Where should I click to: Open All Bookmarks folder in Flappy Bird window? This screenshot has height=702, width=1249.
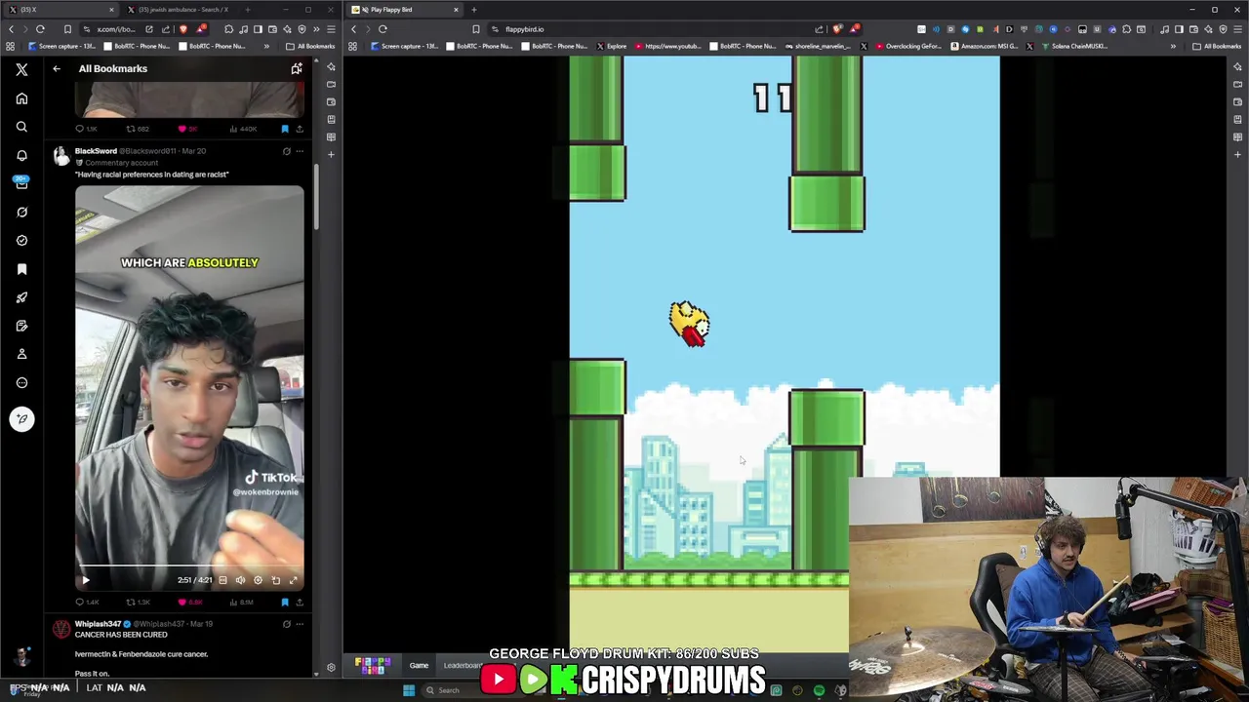tap(1219, 46)
